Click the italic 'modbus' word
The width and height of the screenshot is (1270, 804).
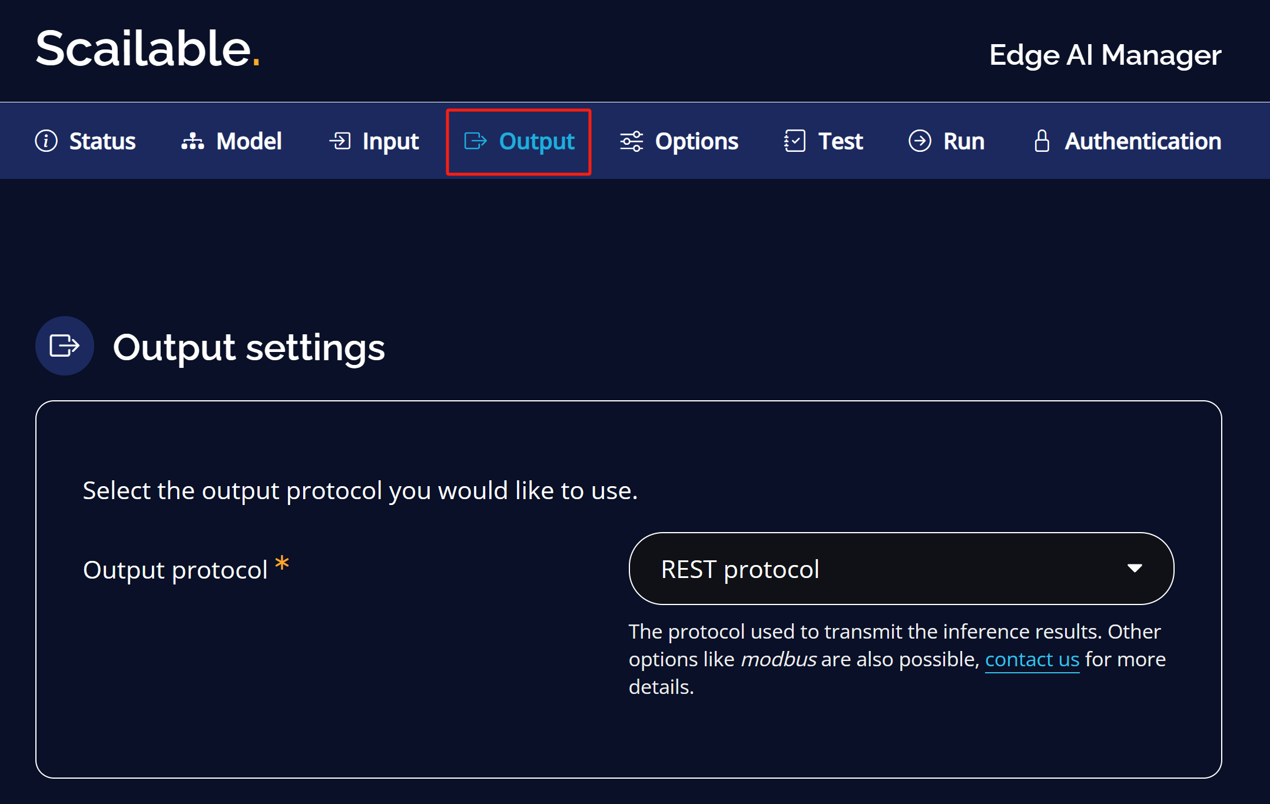pyautogui.click(x=778, y=659)
